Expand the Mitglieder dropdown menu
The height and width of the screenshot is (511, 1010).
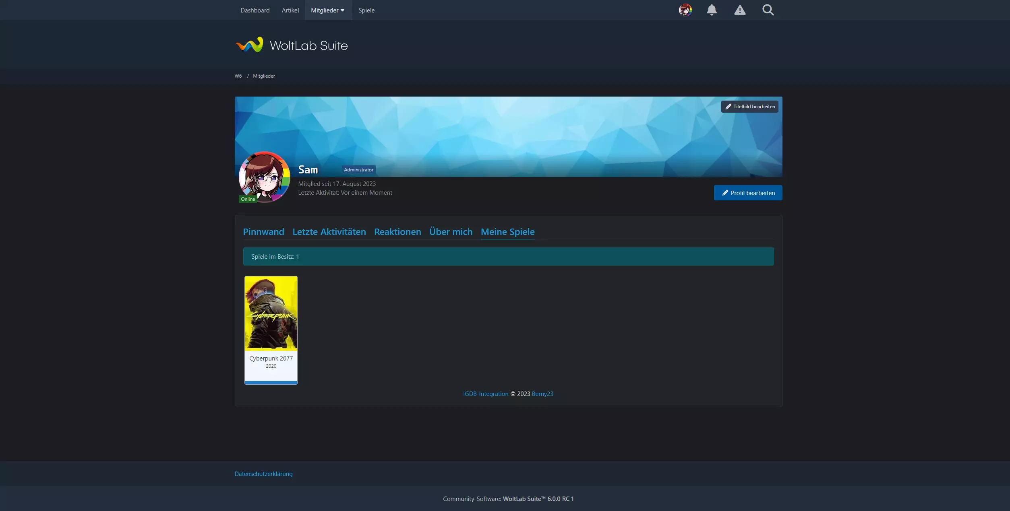[328, 10]
